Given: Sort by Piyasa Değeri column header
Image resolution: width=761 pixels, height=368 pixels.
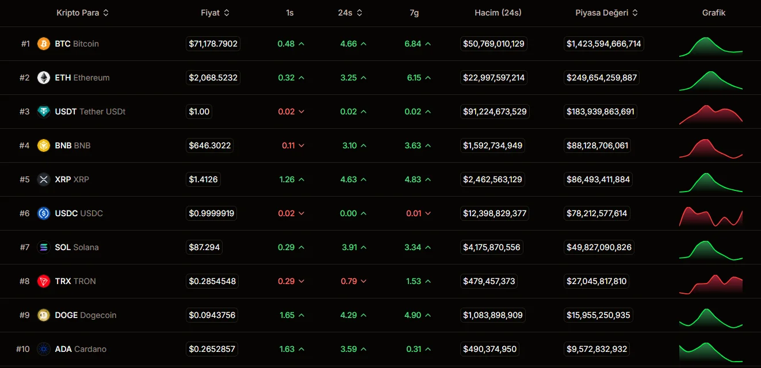Looking at the screenshot, I should [606, 13].
